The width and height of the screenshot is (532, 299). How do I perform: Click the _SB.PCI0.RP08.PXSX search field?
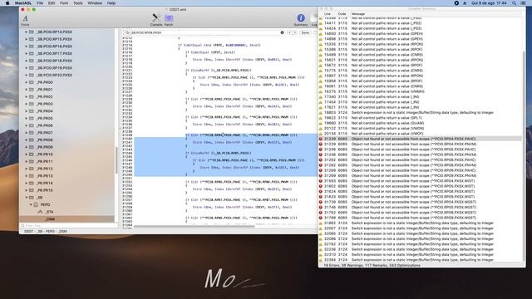(x=204, y=32)
